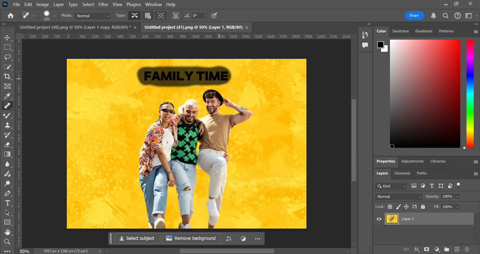This screenshot has width=480, height=254.
Task: Select the Move tool
Action: tap(7, 38)
